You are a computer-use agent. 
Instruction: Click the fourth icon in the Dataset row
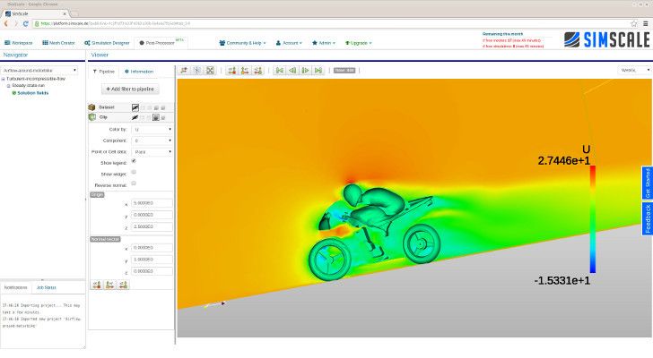coord(156,107)
